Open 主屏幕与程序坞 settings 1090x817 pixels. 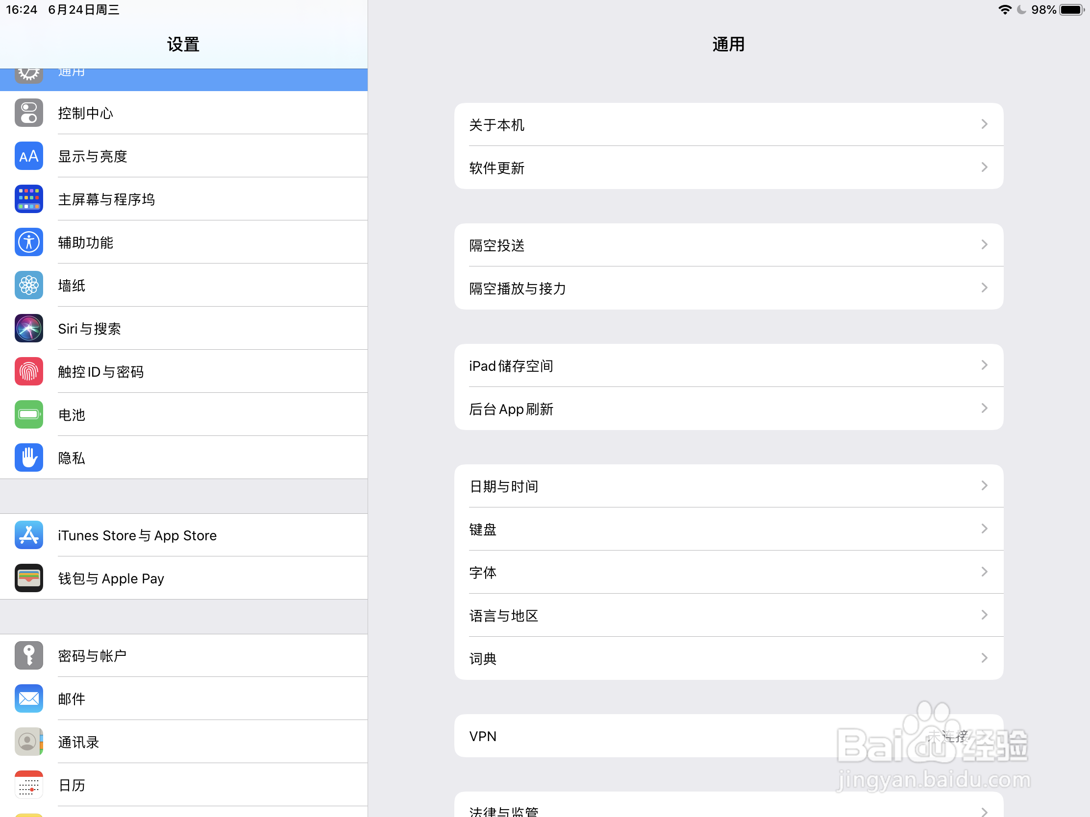[x=184, y=199]
